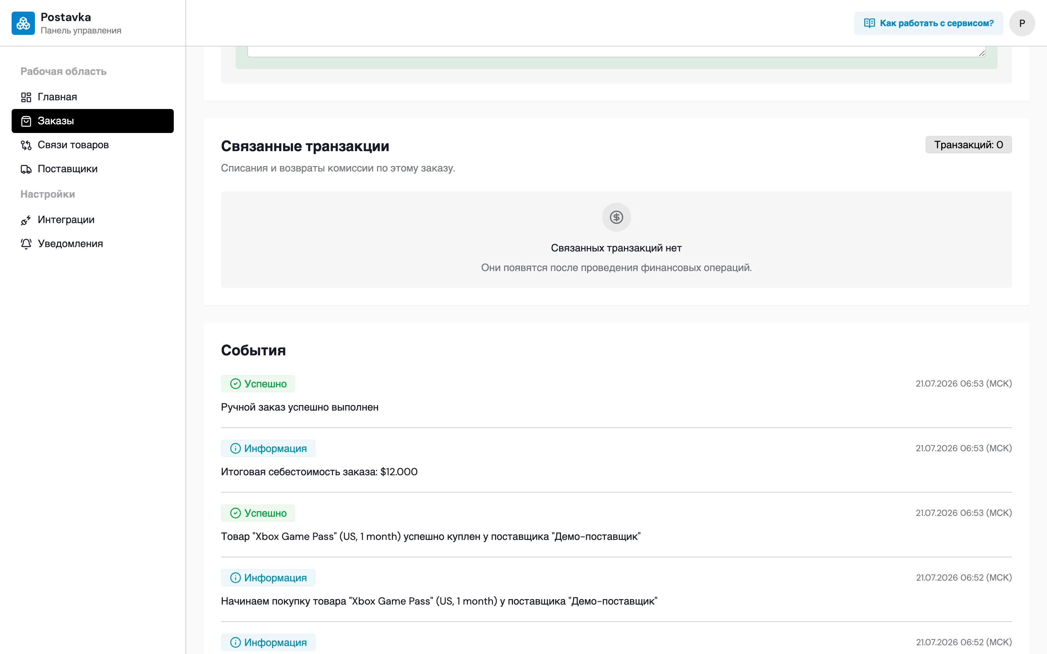Click the Postavka logo icon
This screenshot has width=1047, height=654.
pos(23,23)
